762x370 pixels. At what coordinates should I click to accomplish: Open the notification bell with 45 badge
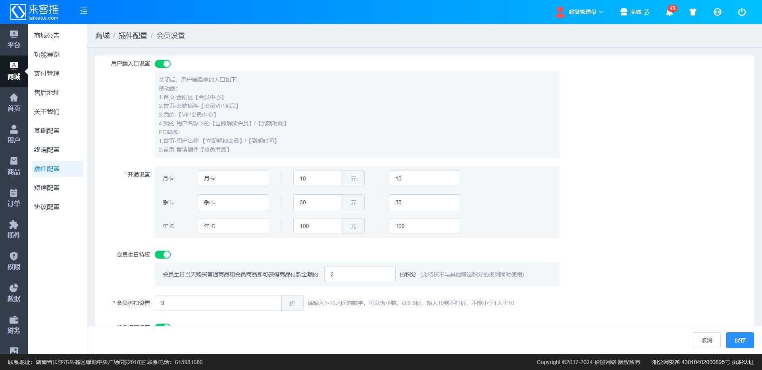click(670, 12)
